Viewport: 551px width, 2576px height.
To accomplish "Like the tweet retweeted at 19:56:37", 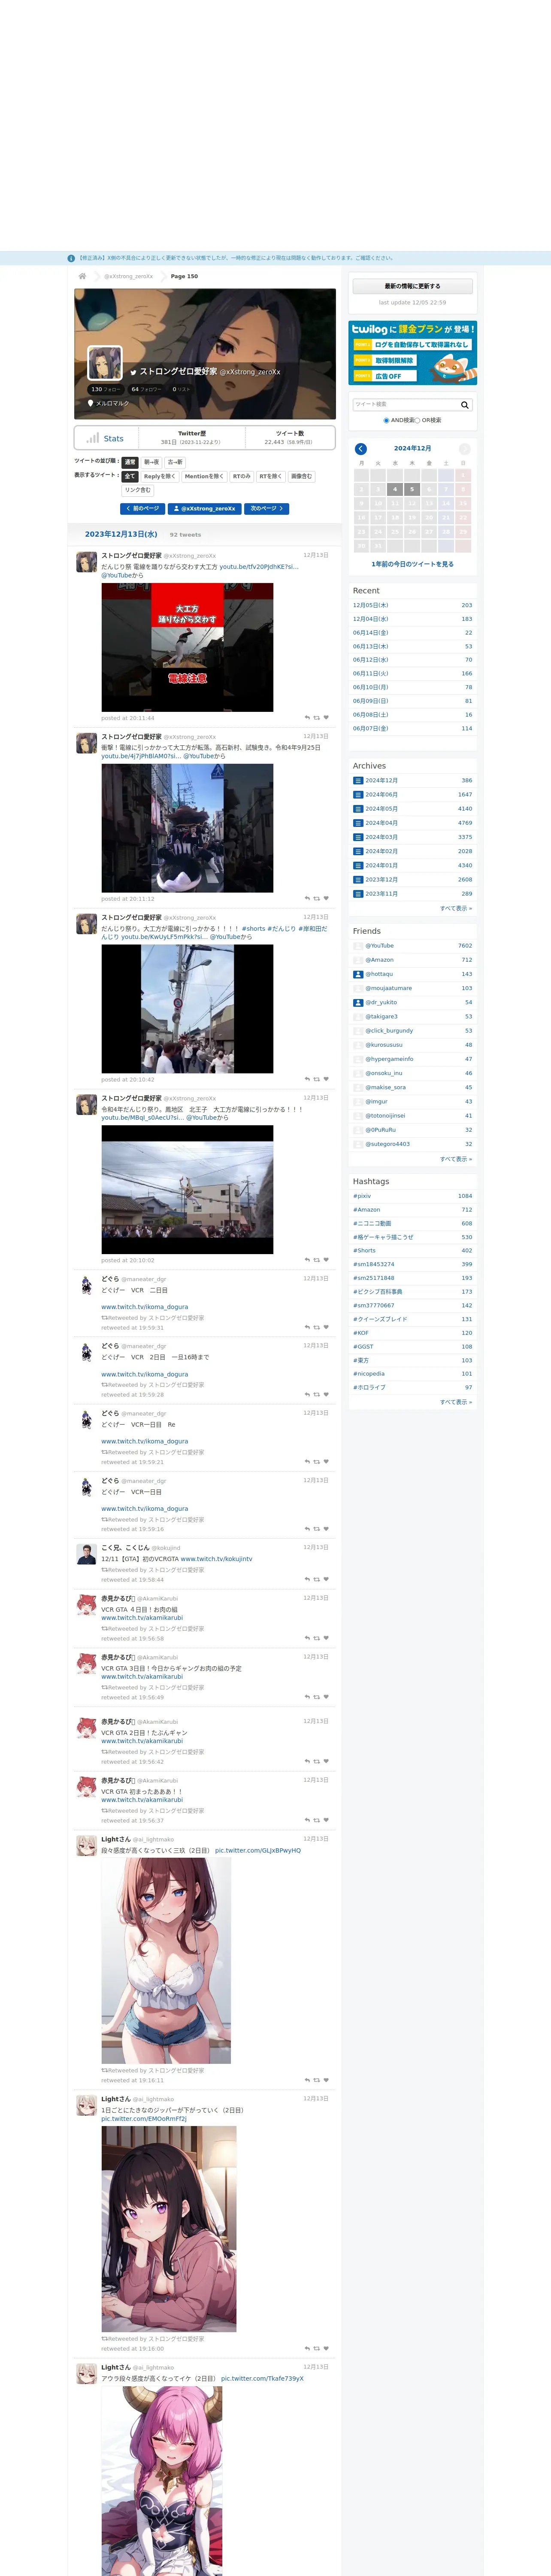I will 326,1821.
